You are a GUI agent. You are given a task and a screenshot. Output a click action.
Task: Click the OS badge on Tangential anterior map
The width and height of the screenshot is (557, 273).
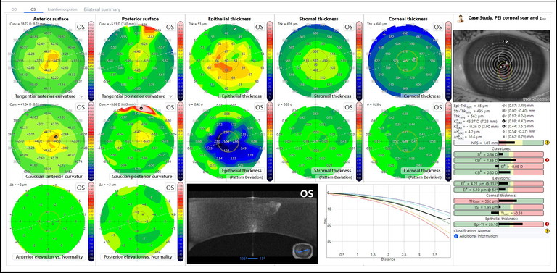click(x=81, y=27)
